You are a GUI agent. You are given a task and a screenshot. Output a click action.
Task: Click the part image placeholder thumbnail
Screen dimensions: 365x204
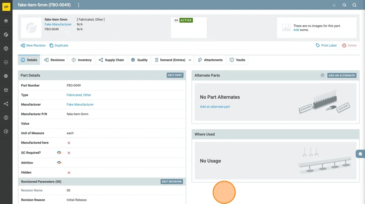tap(32, 28)
